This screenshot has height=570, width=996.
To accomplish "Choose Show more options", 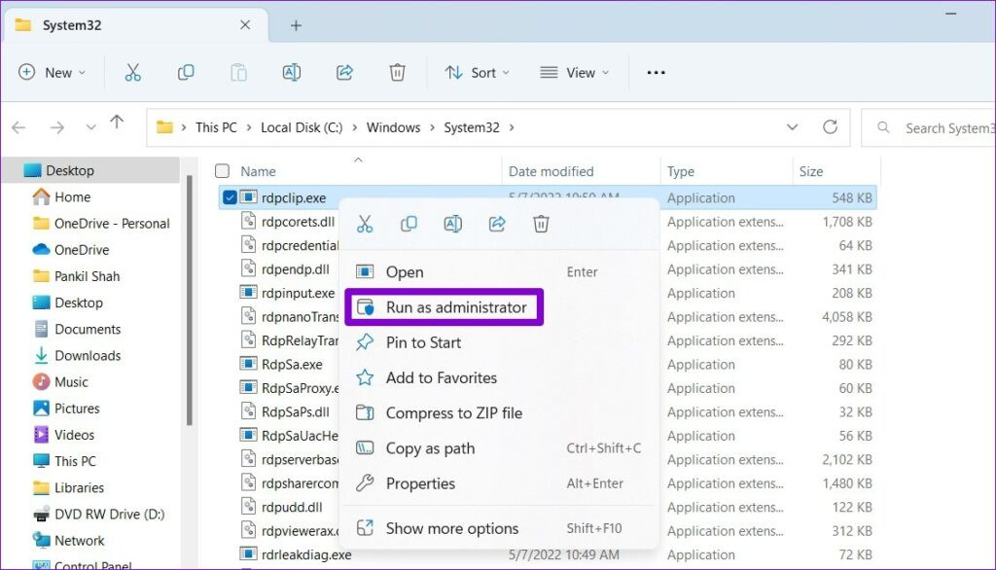I will coord(499,529).
